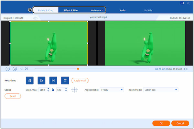Jump to the previous frame
Screen dimensions: 194x129
[x=21, y=69]
